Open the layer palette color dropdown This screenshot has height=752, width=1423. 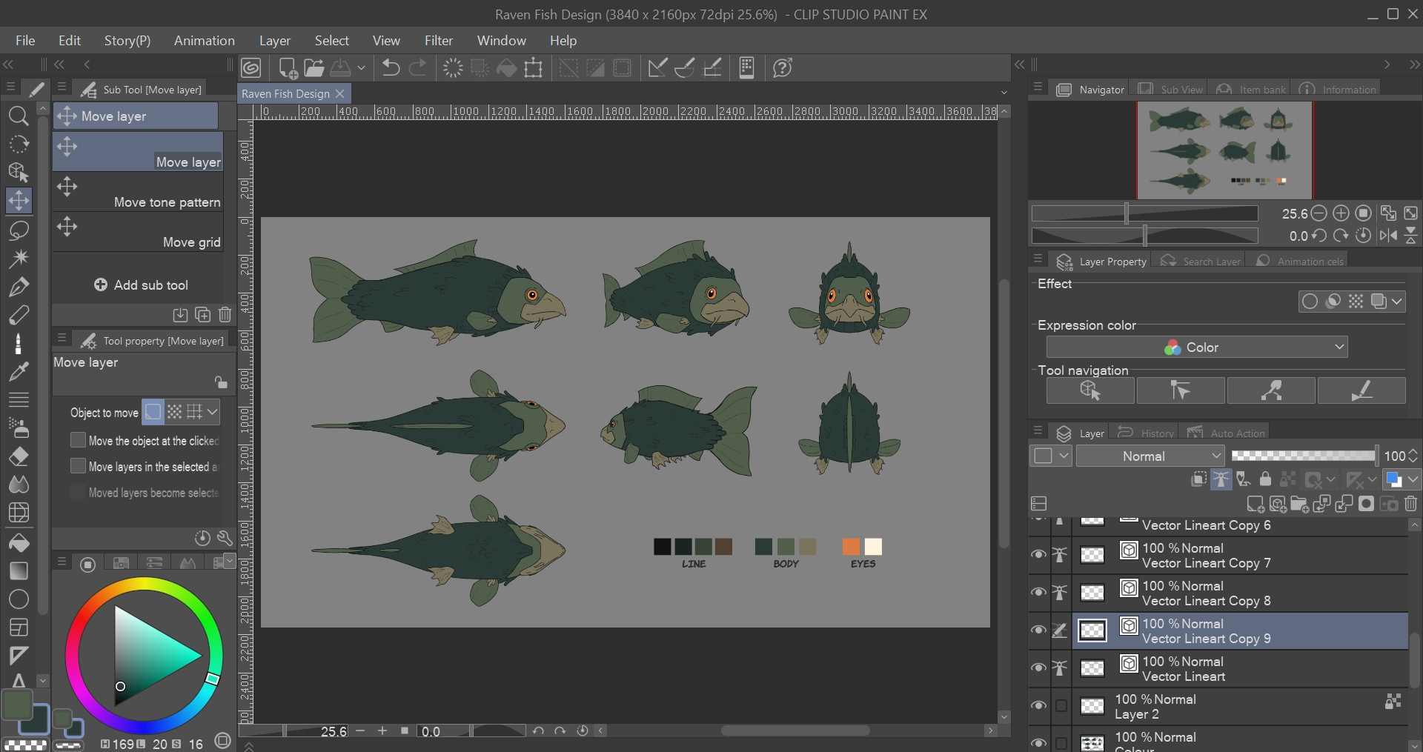[1413, 479]
